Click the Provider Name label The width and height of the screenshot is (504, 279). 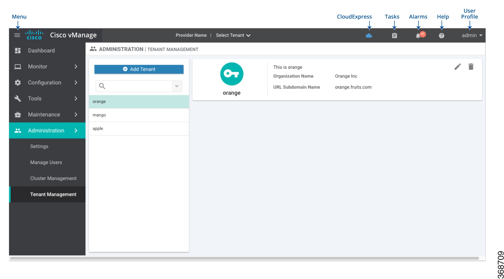click(191, 35)
